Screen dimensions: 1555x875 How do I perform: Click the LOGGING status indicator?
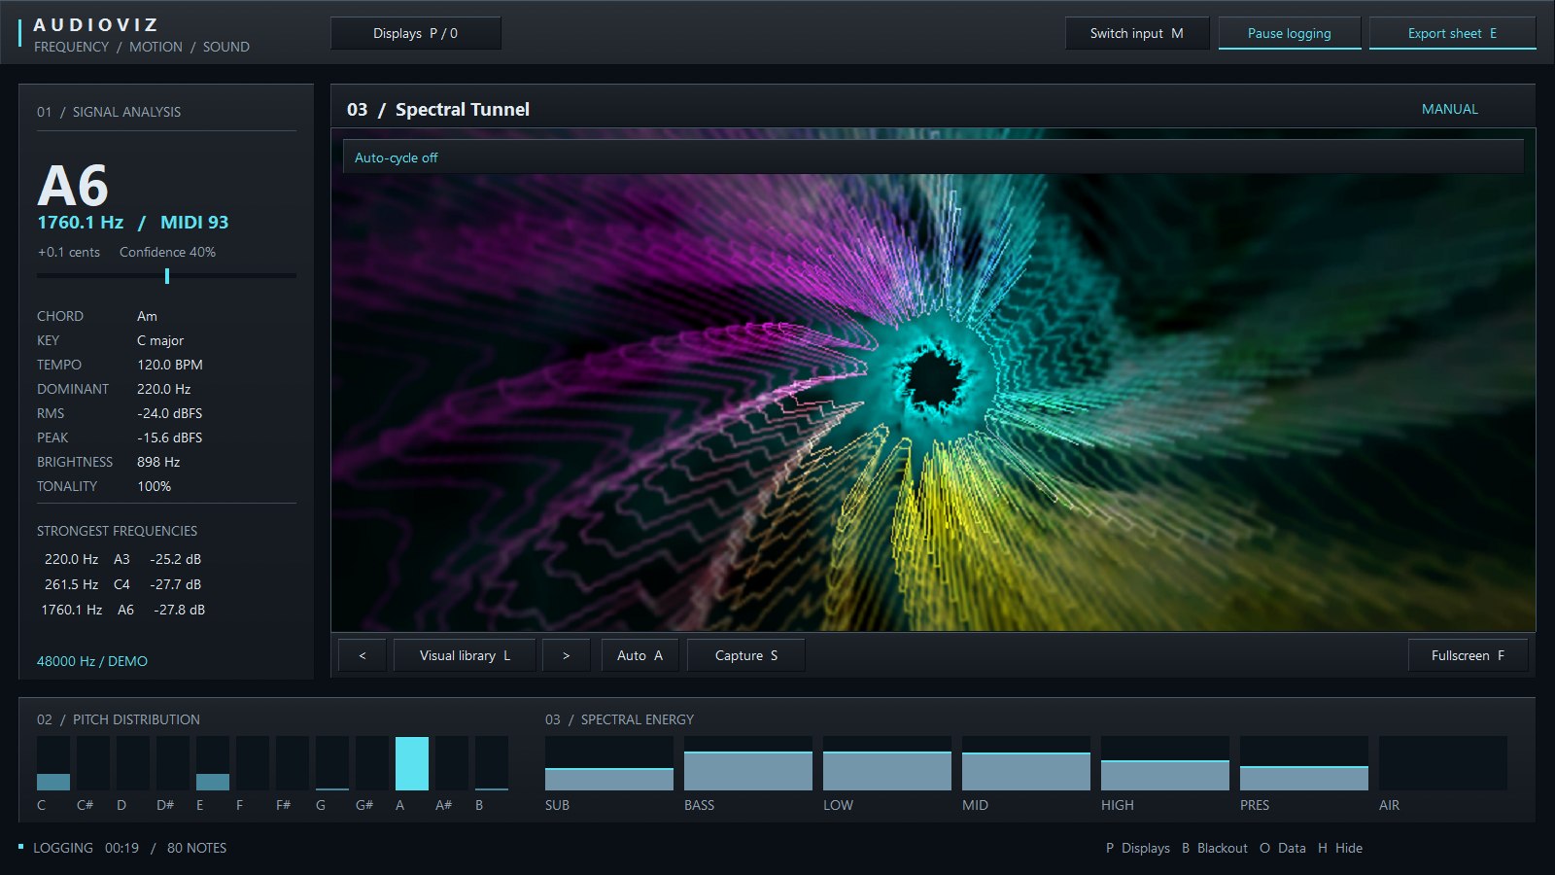63,848
